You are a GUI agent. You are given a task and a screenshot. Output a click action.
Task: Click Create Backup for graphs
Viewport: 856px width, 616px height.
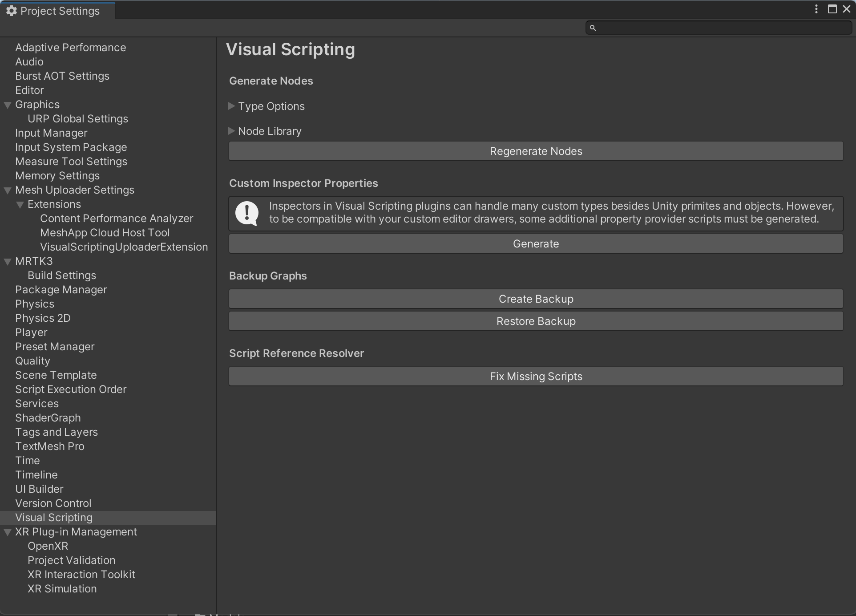536,298
